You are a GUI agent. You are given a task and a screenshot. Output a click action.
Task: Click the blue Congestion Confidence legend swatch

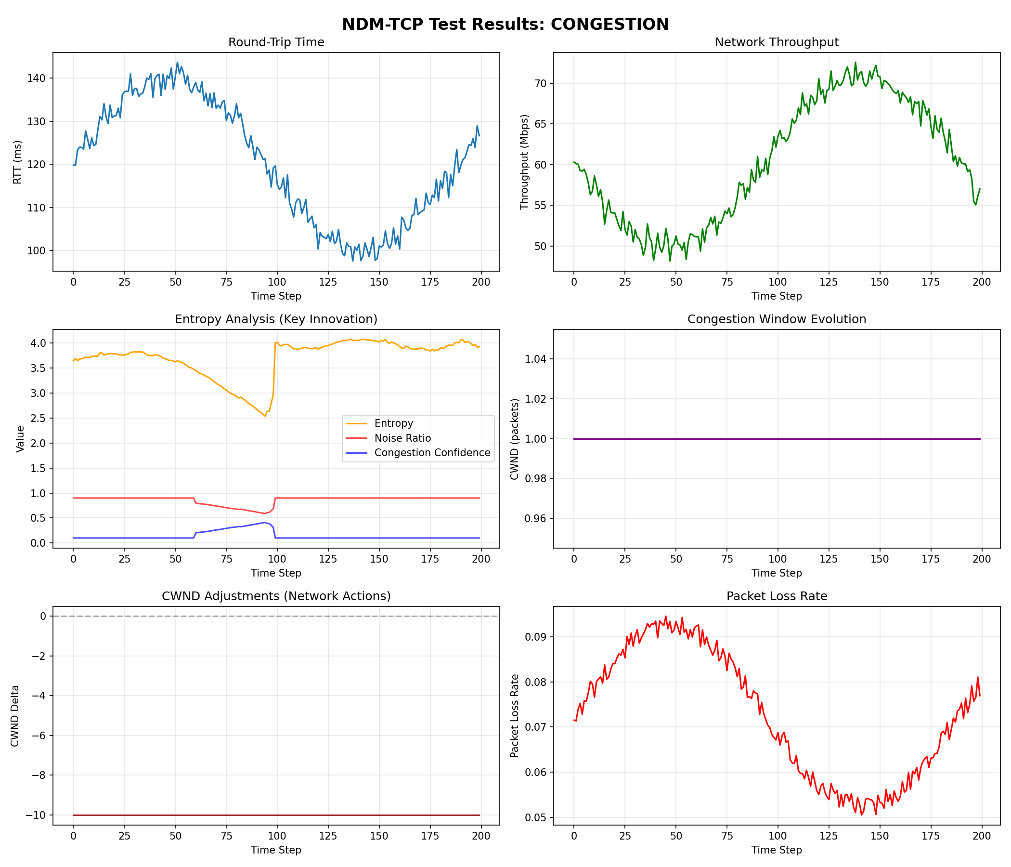[x=356, y=453]
